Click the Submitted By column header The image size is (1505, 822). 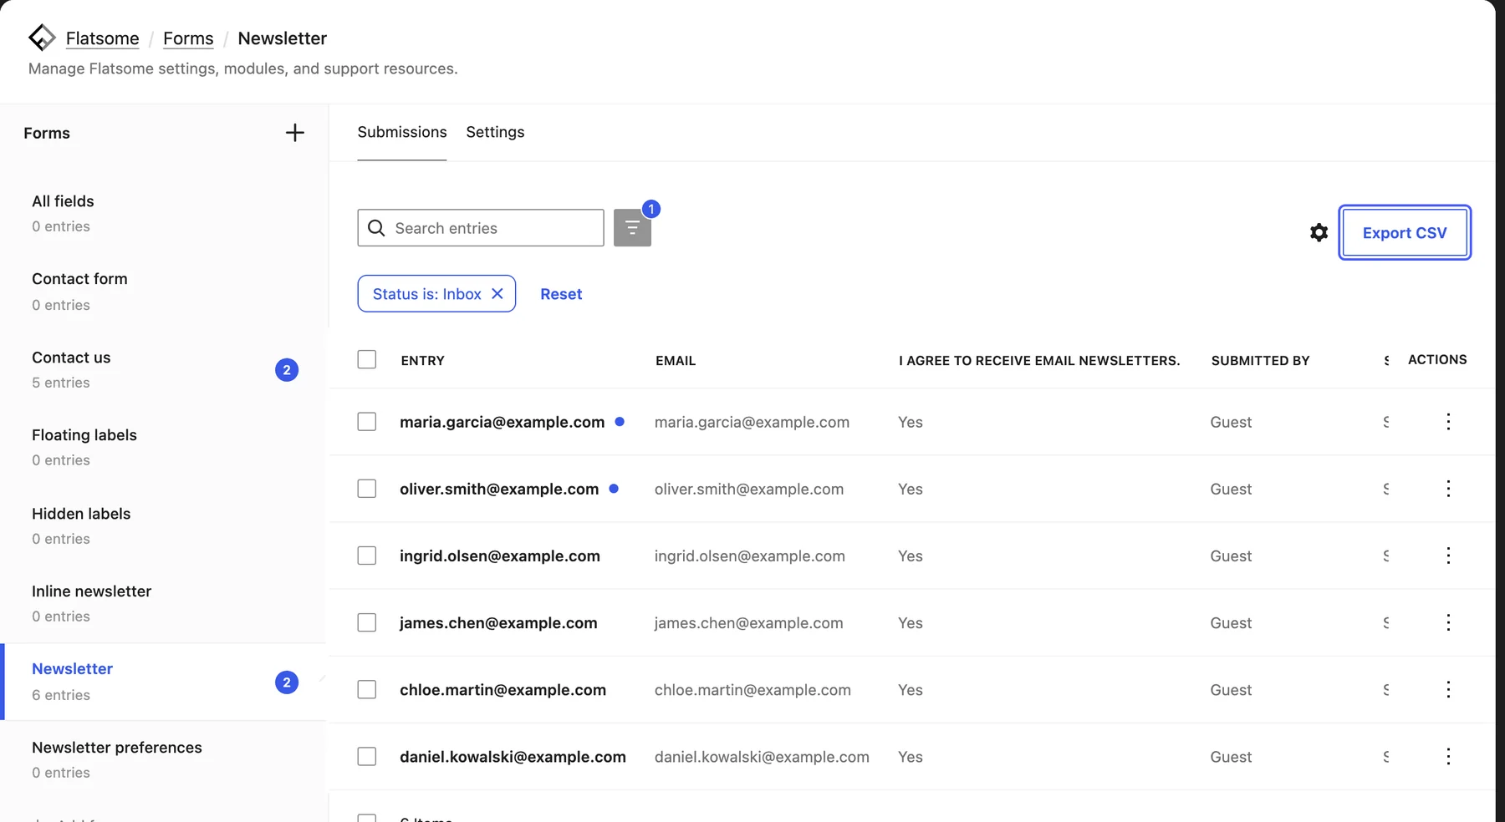click(x=1260, y=360)
